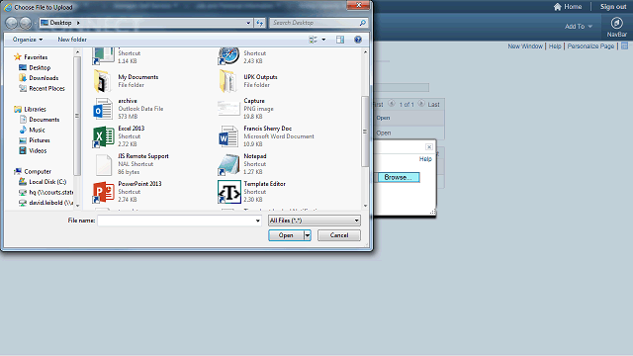
Task: Select the Template Editor shortcut icon
Action: coord(228,192)
